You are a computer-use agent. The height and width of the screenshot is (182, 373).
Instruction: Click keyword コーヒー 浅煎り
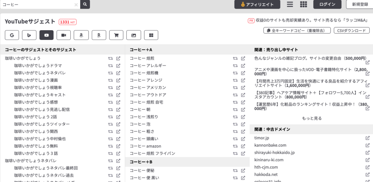tap(144, 117)
